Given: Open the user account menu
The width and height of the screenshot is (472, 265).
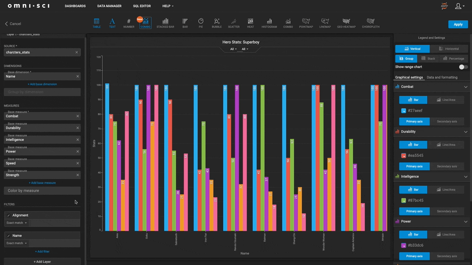Looking at the screenshot, I should pyautogui.click(x=460, y=6).
